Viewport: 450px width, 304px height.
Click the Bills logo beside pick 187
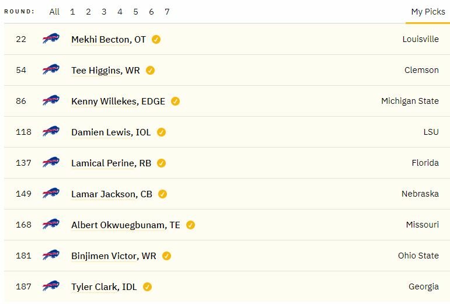51,286
